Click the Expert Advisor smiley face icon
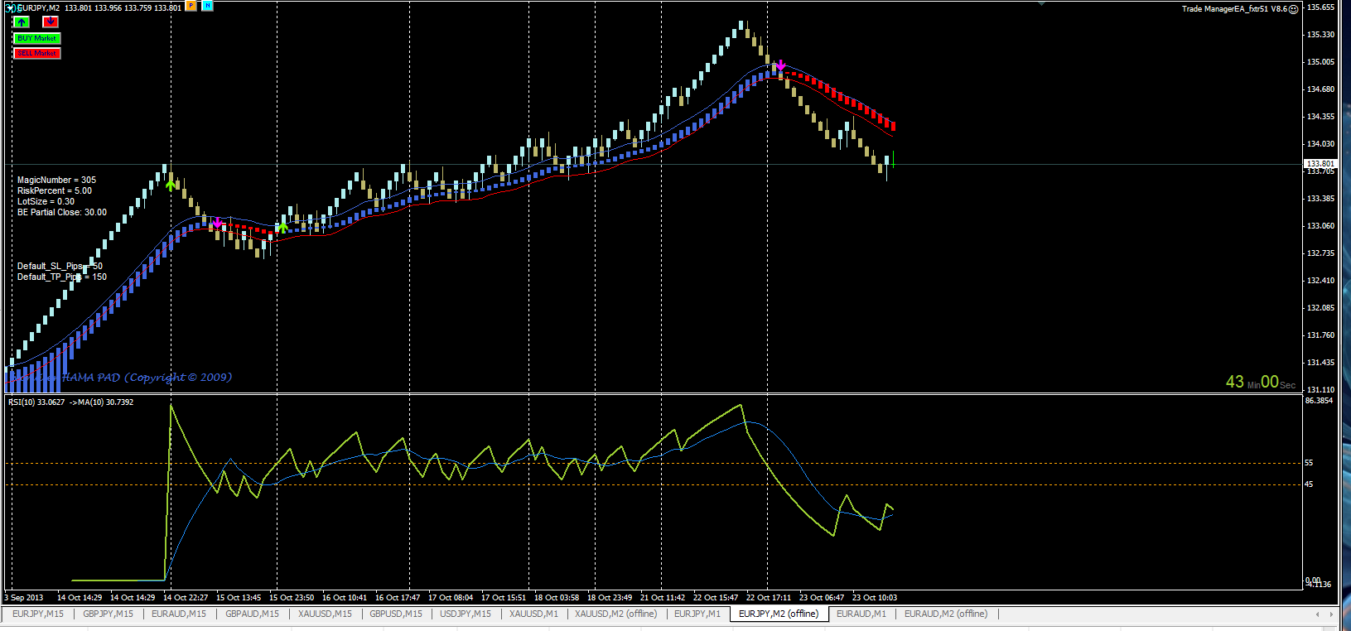 (x=1294, y=9)
